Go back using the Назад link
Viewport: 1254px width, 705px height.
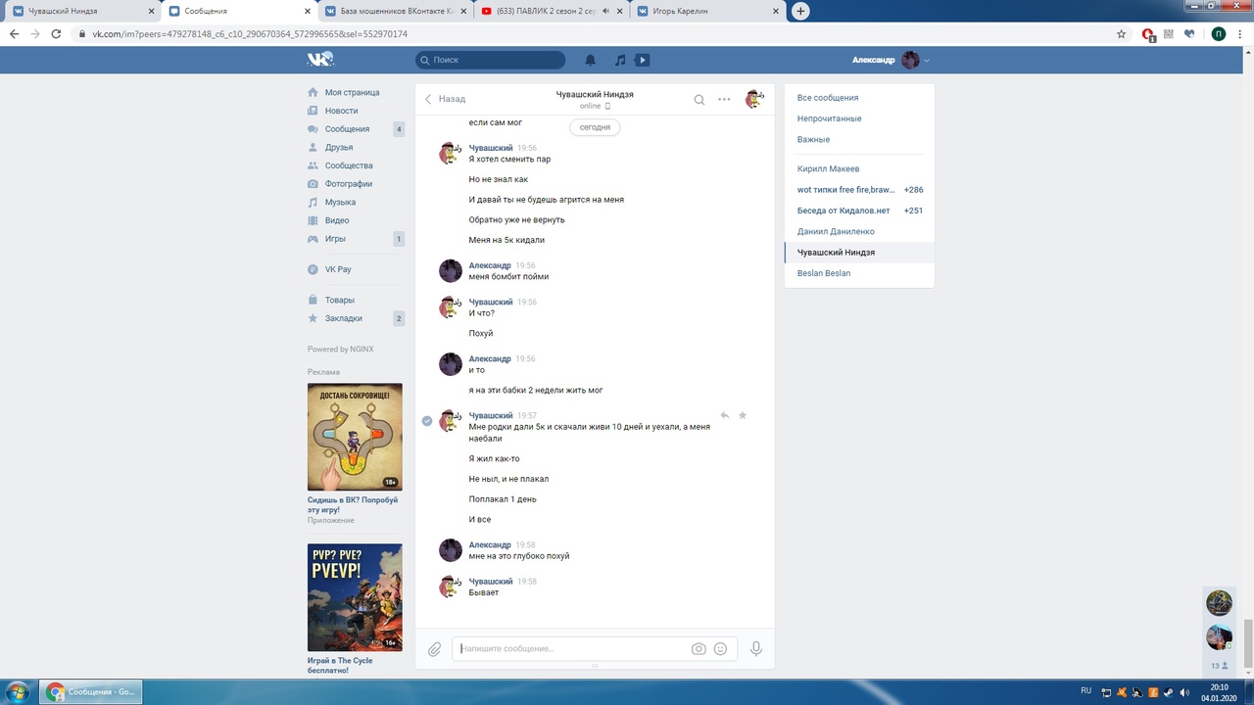tap(445, 99)
